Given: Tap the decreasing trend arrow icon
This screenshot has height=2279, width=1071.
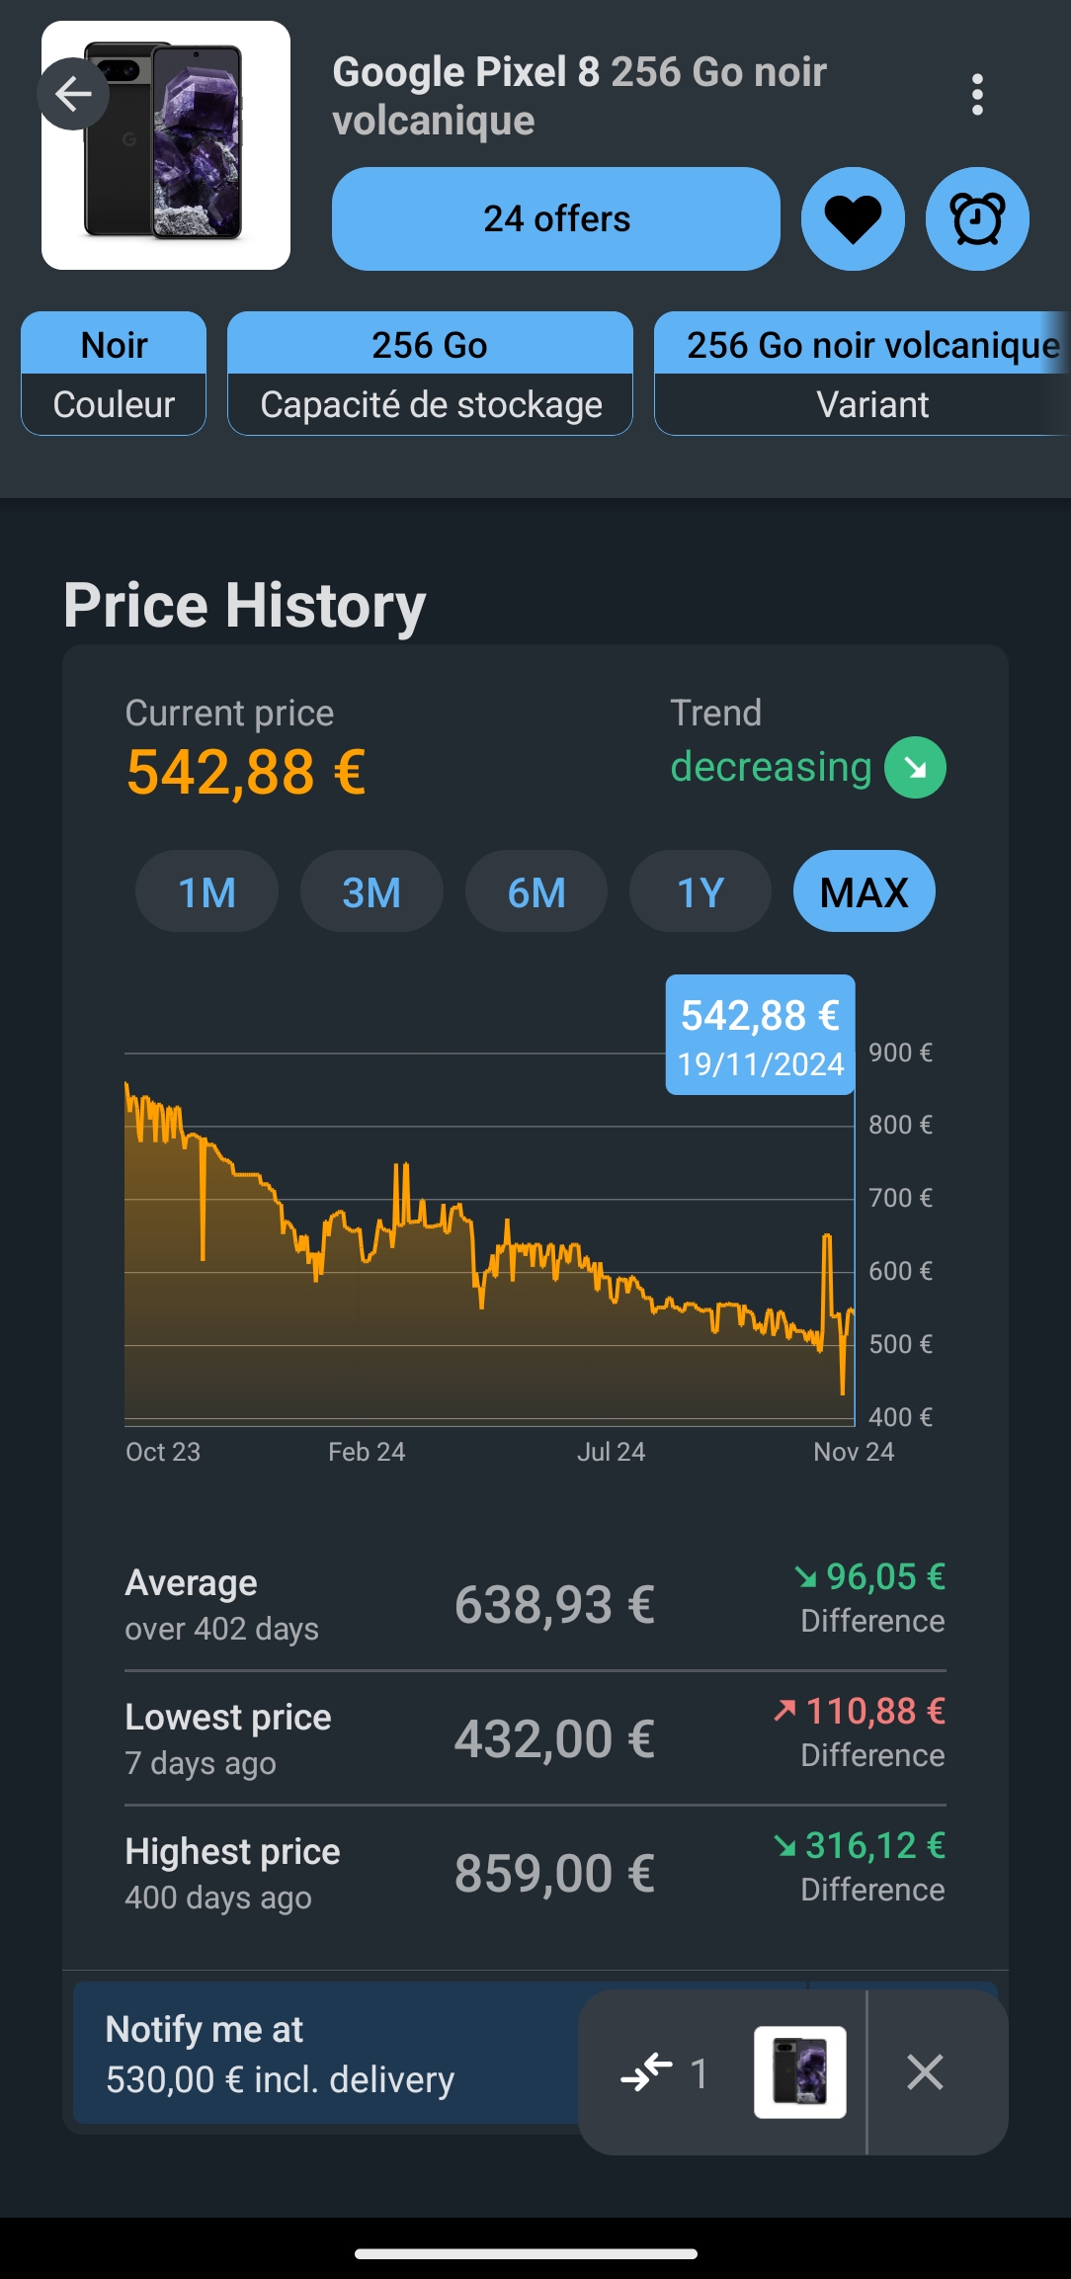Looking at the screenshot, I should point(915,768).
